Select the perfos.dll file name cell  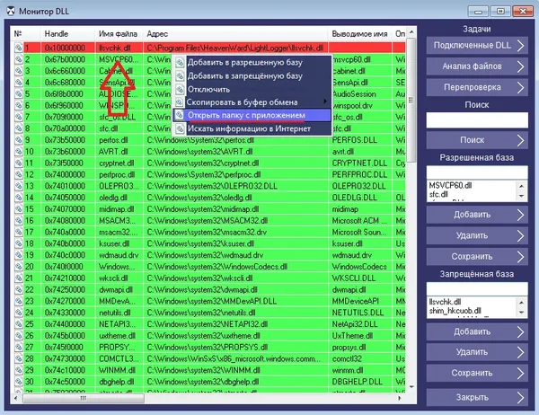tap(113, 140)
